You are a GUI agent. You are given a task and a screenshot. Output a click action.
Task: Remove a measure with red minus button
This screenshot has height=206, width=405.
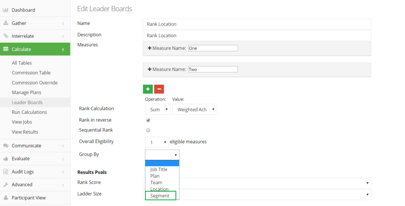[159, 89]
